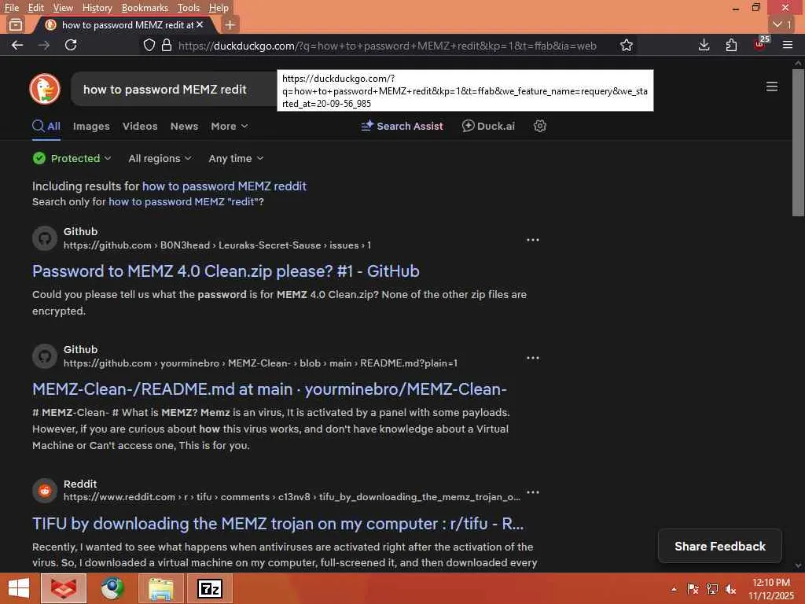Open the Bookmarks menu
805x604 pixels.
tap(145, 8)
